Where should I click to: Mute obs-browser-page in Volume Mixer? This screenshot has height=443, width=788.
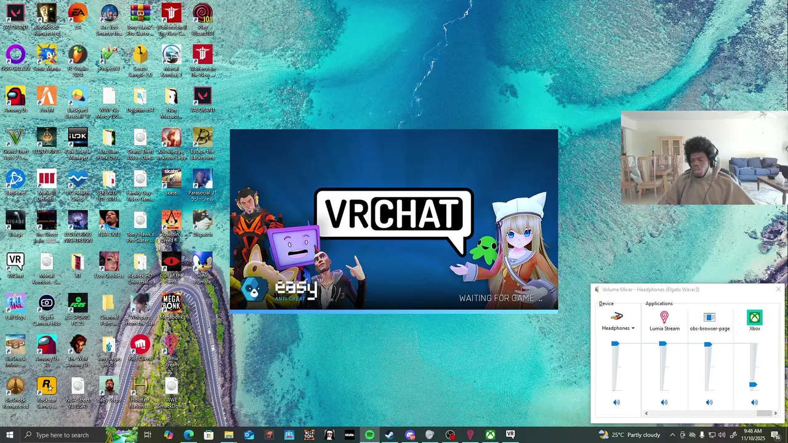point(709,402)
